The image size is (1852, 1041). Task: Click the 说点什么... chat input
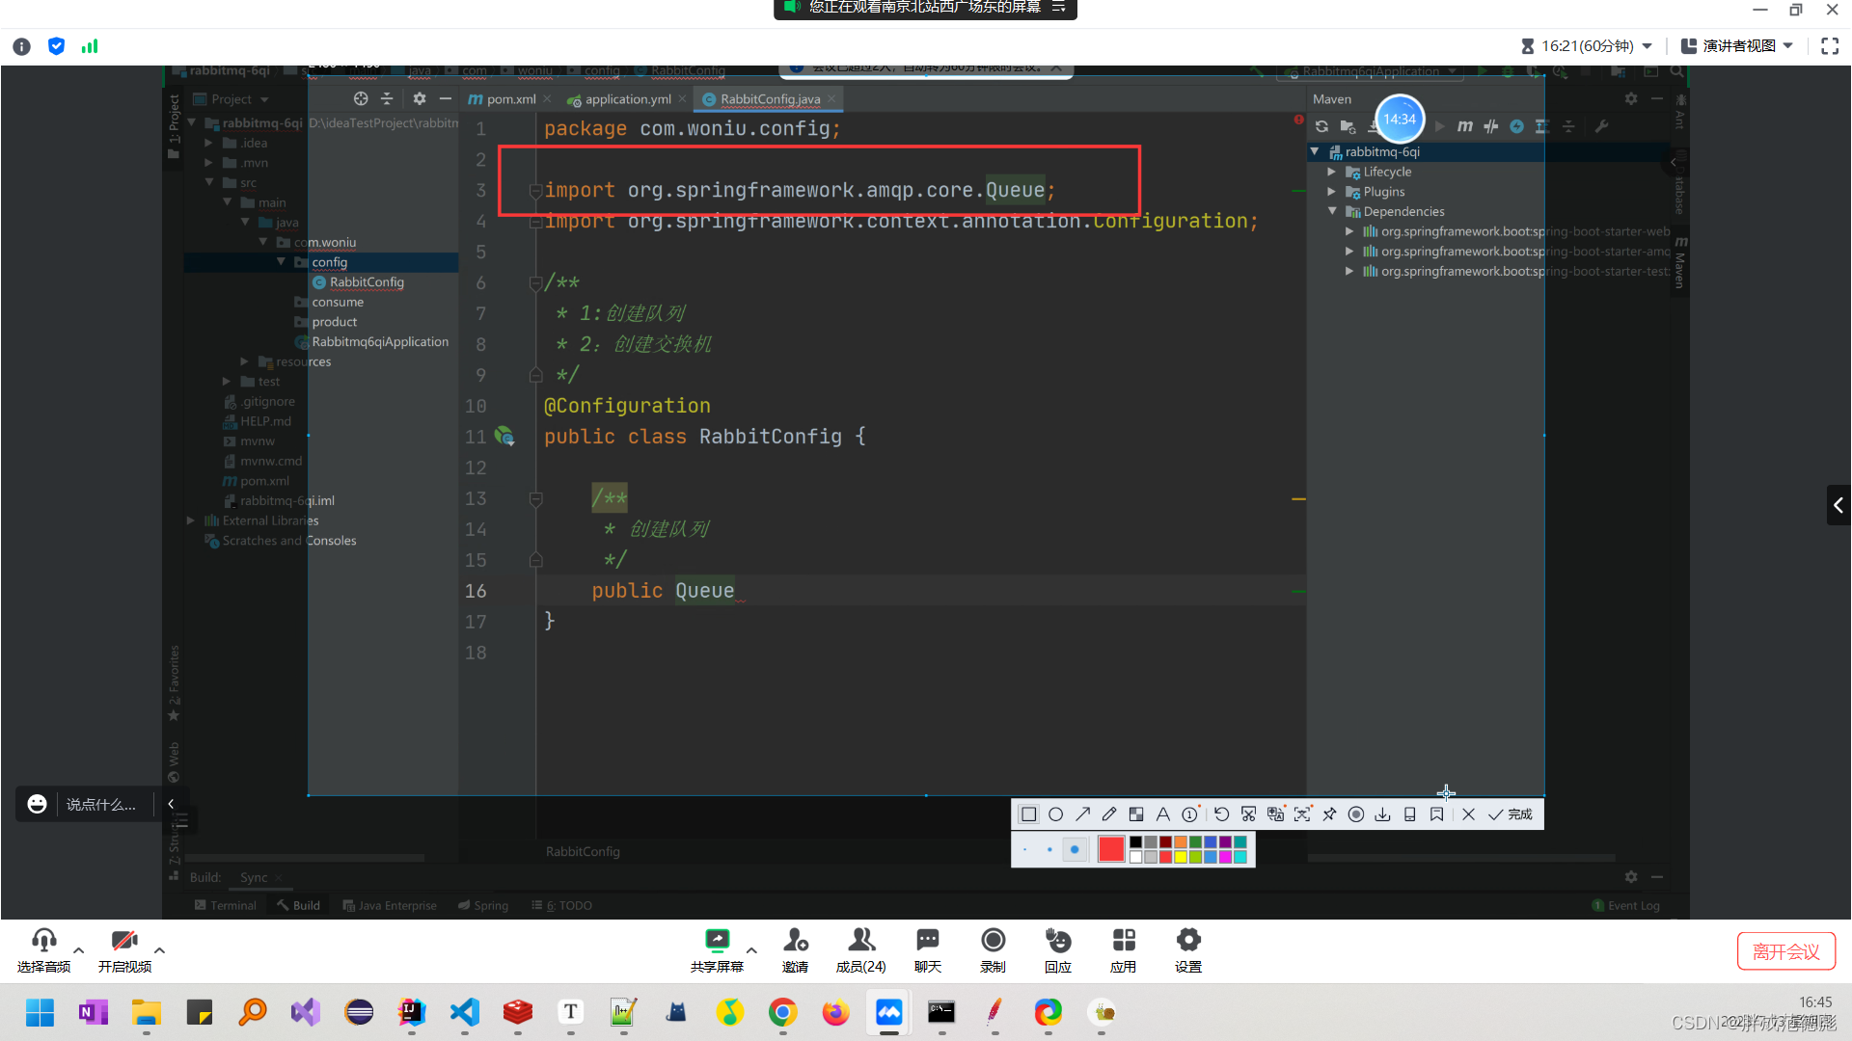[101, 804]
